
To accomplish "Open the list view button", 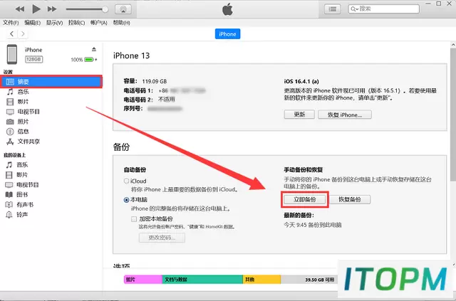I will point(333,9).
